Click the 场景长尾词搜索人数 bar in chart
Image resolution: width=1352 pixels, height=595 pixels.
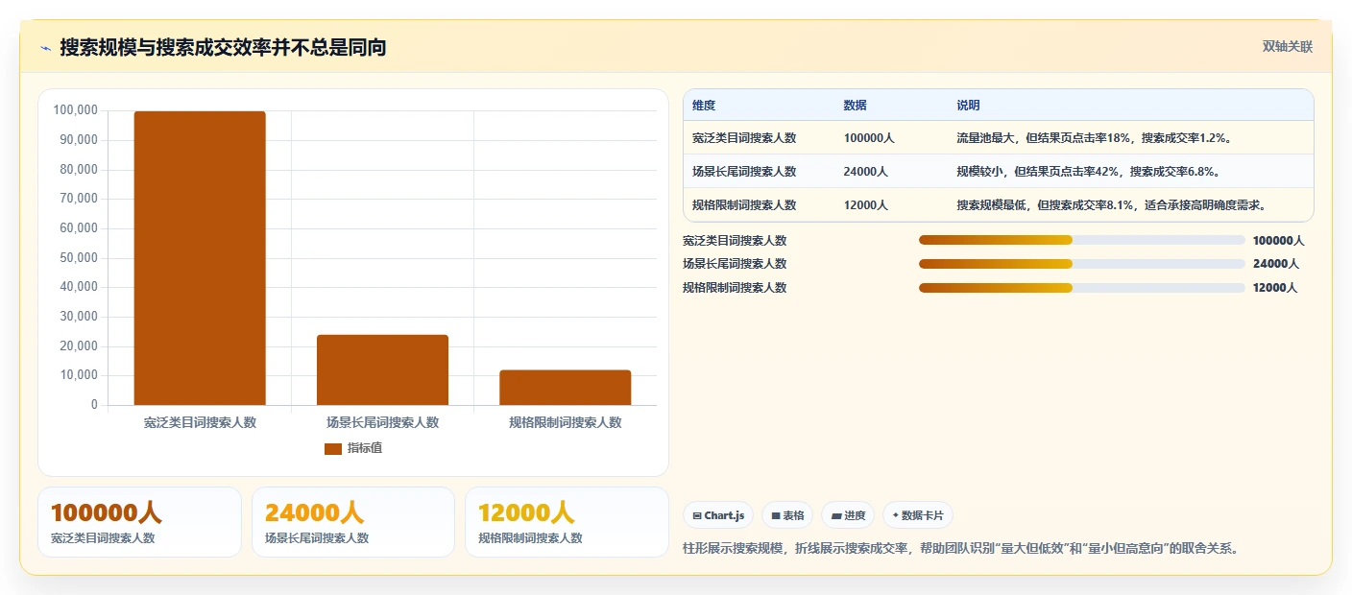[382, 369]
